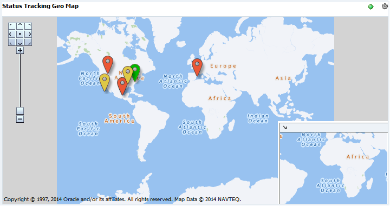Viewport: 390px width, 206px height.
Task: Pan the map south
Action: tap(20, 42)
